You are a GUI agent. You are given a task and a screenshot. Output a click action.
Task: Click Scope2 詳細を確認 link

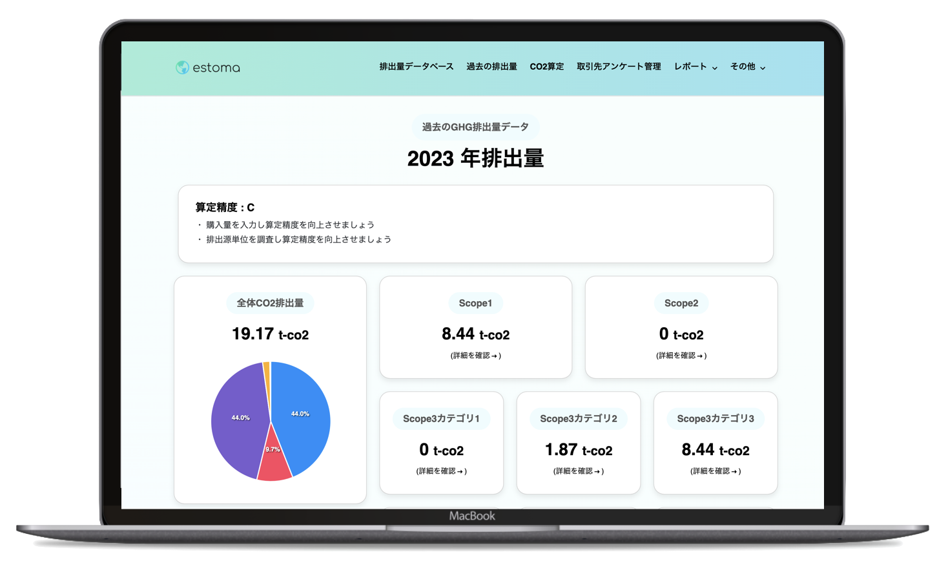[681, 356]
